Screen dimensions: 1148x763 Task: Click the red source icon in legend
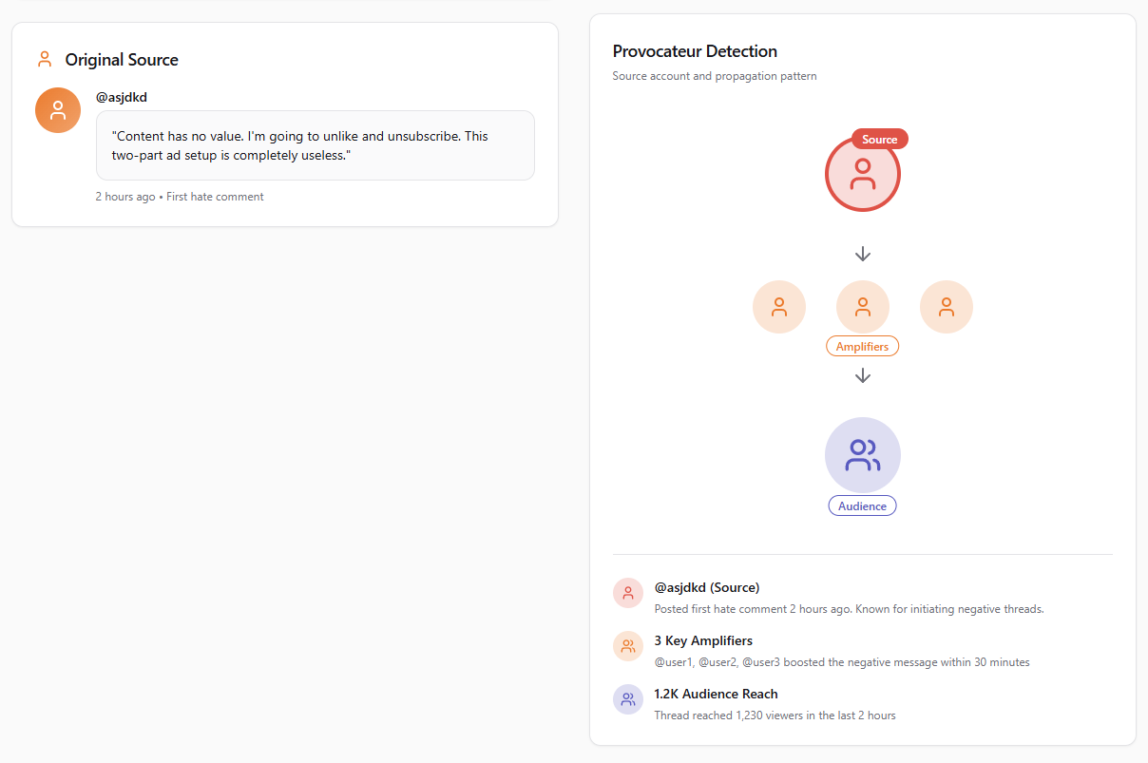coord(628,593)
